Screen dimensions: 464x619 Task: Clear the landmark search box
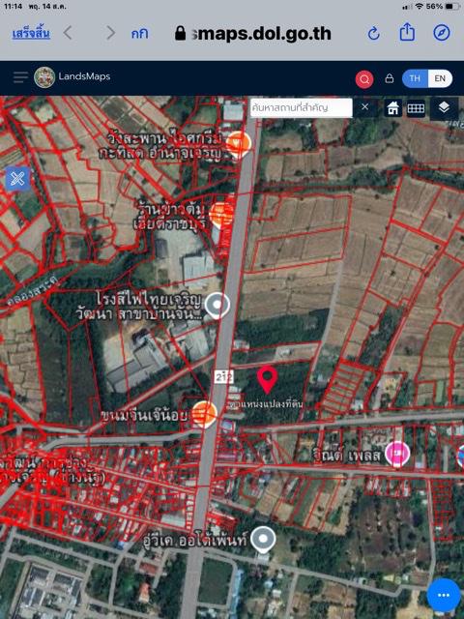coord(365,107)
